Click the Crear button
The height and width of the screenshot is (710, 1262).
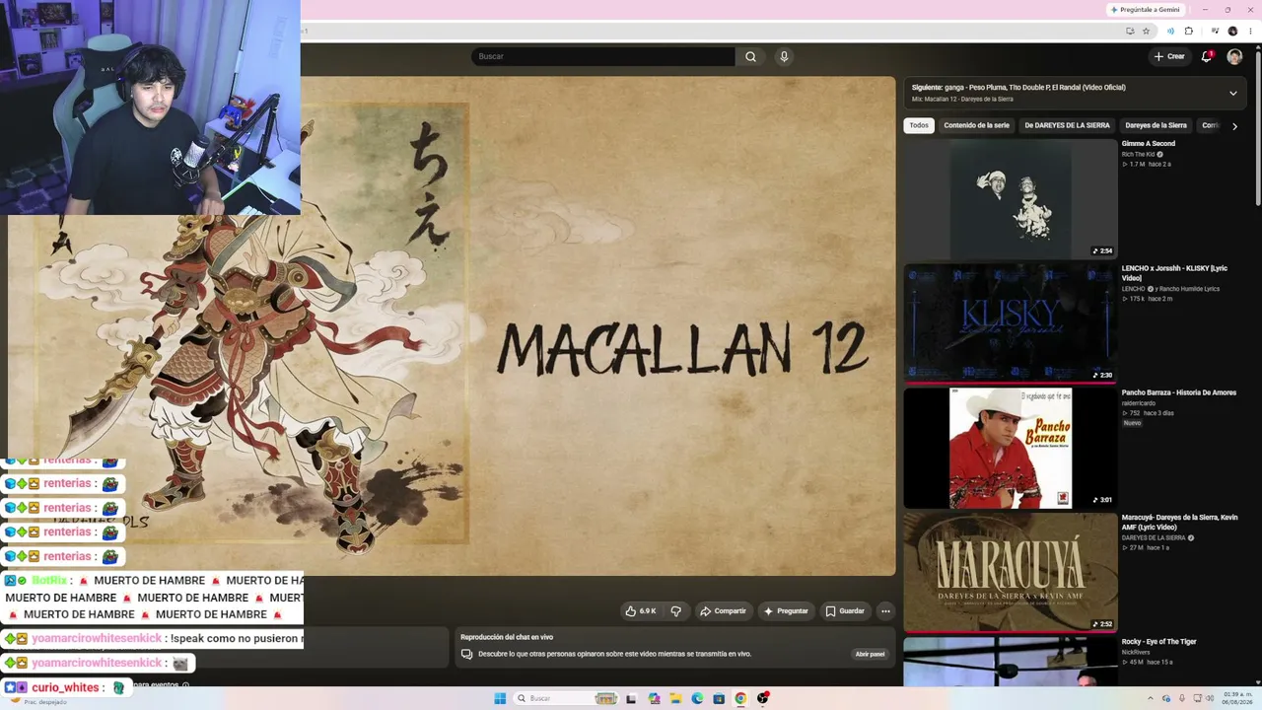coord(1169,56)
